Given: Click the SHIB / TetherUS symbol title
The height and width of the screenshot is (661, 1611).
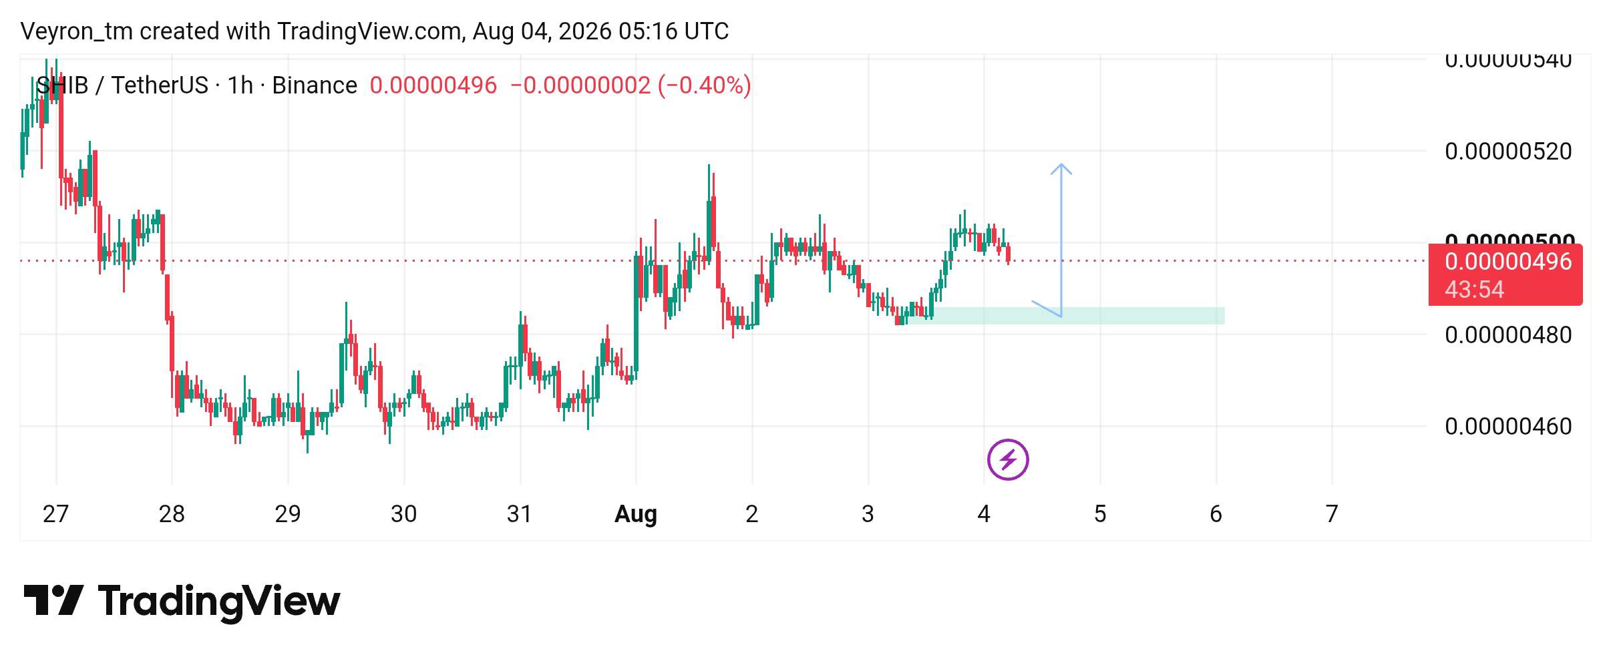Looking at the screenshot, I should [122, 85].
